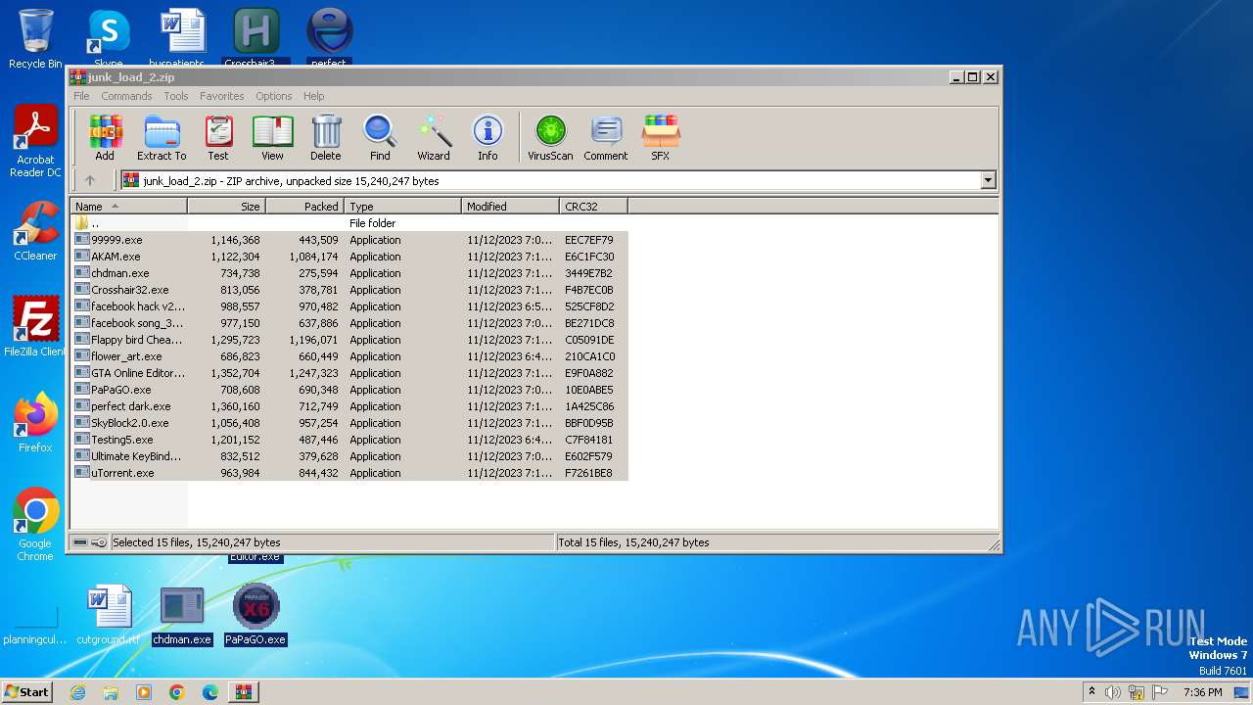The height and width of the screenshot is (705, 1253).
Task: Click the volume speaker tray icon
Action: [1112, 692]
